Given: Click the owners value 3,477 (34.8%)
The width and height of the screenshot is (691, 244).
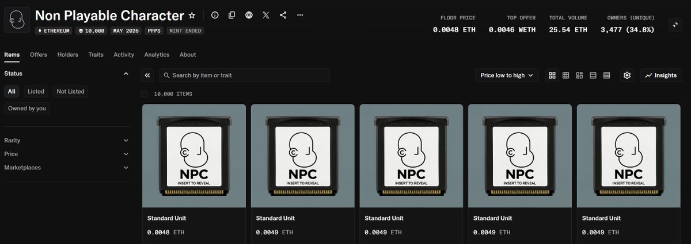Looking at the screenshot, I should pyautogui.click(x=628, y=29).
